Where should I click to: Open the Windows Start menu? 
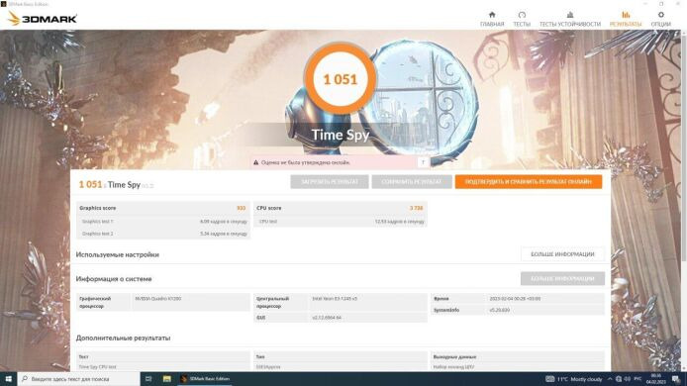coord(8,379)
